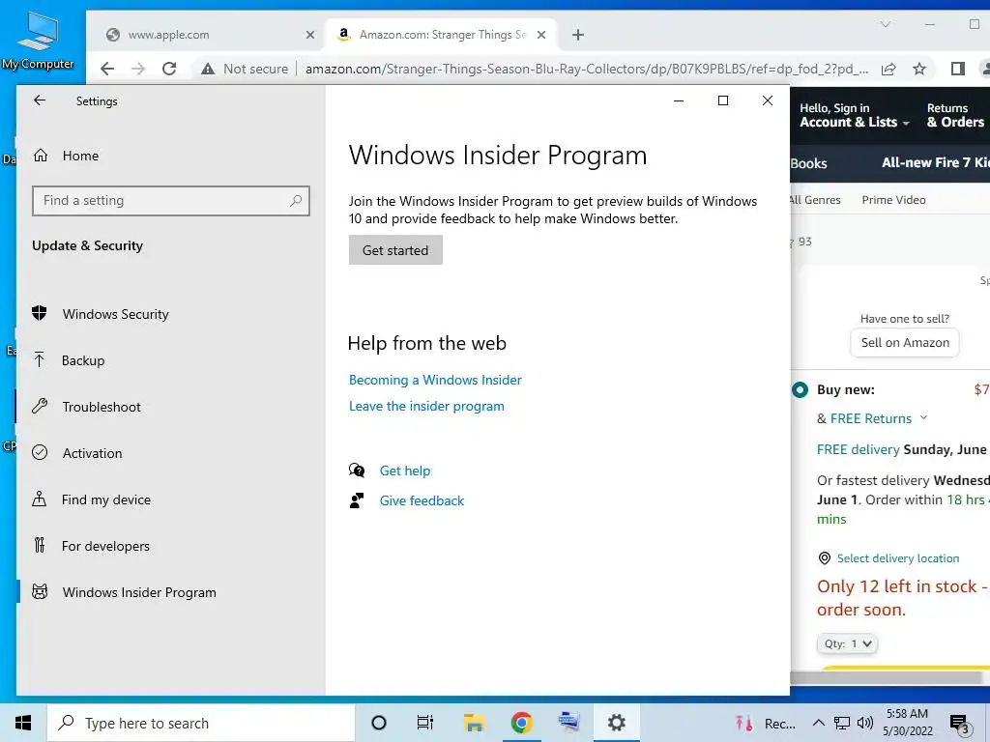Screen dimensions: 990x742
Task: Click the Amazon URL address bar
Action: pyautogui.click(x=587, y=69)
